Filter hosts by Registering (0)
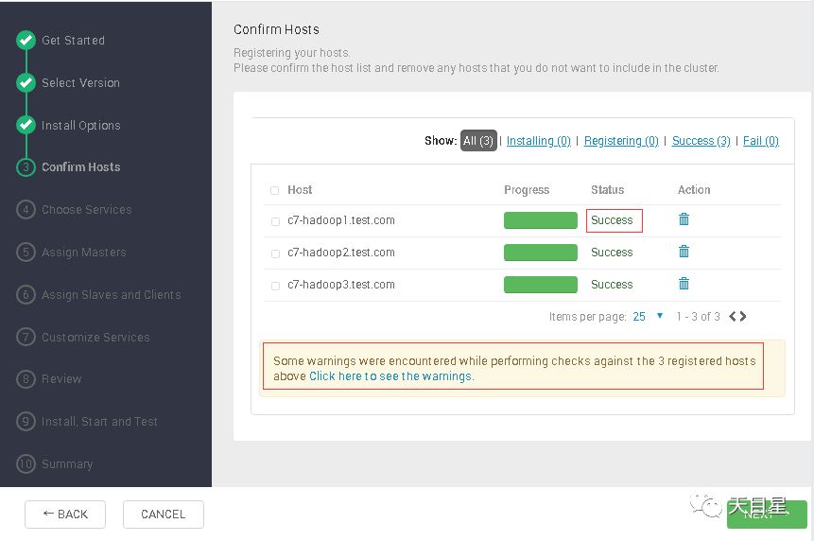Screen dimensions: 814x541 621,141
